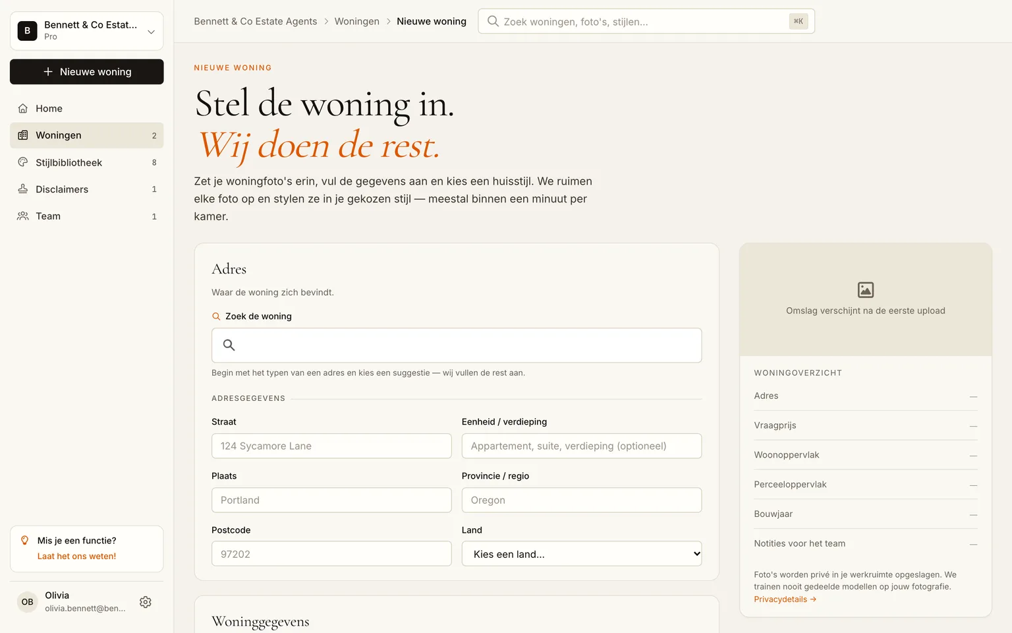Click the Stijlbibliotheek palette icon
The image size is (1012, 633).
[x=23, y=162]
